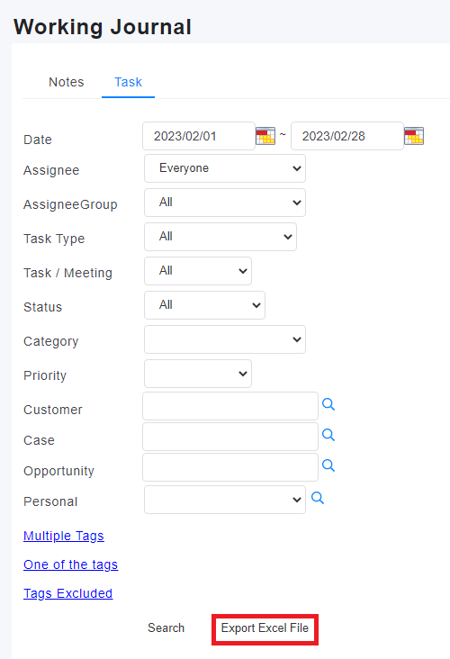Click the Search button
Image resolution: width=450 pixels, height=659 pixels.
point(166,627)
